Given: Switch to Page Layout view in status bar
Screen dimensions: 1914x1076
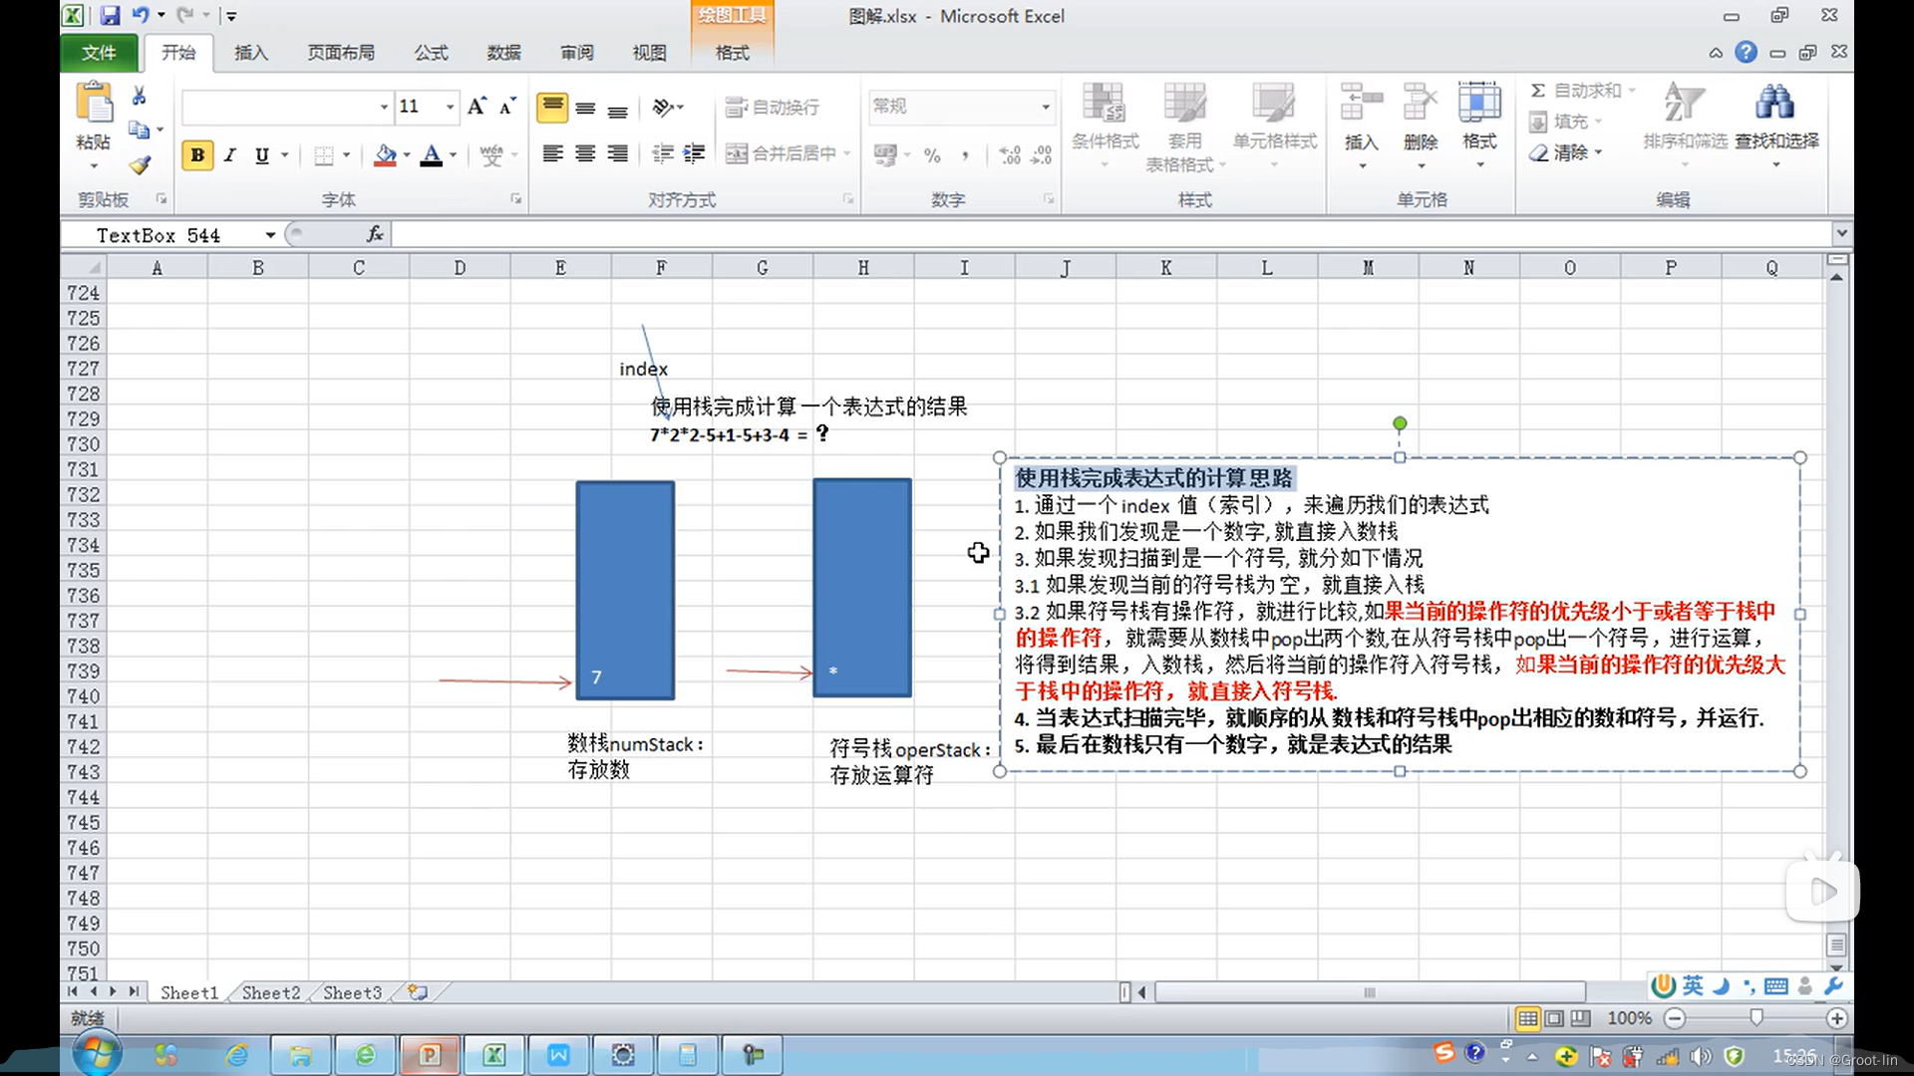Looking at the screenshot, I should point(1554,1018).
